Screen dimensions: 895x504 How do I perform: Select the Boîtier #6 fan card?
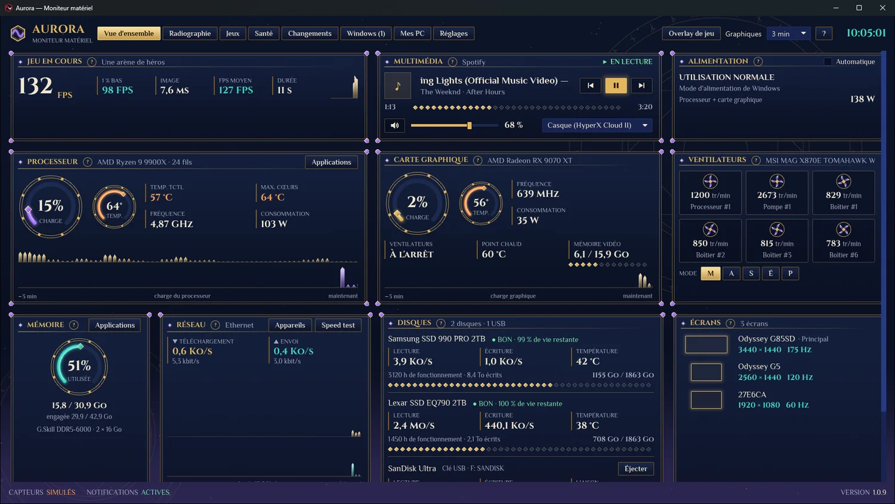click(844, 241)
